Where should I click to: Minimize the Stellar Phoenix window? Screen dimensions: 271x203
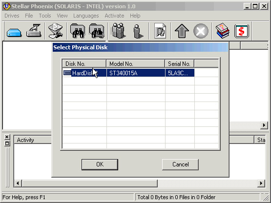pyautogui.click(x=247, y=6)
